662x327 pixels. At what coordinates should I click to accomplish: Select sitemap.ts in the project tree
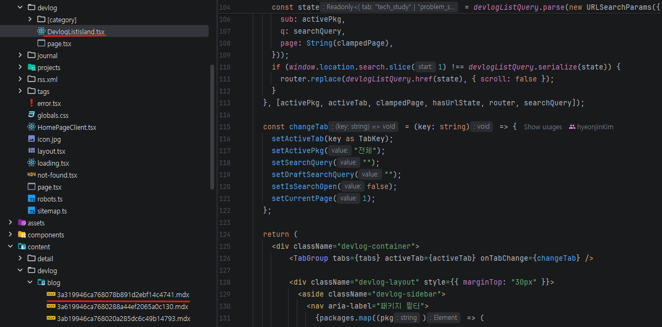52,211
